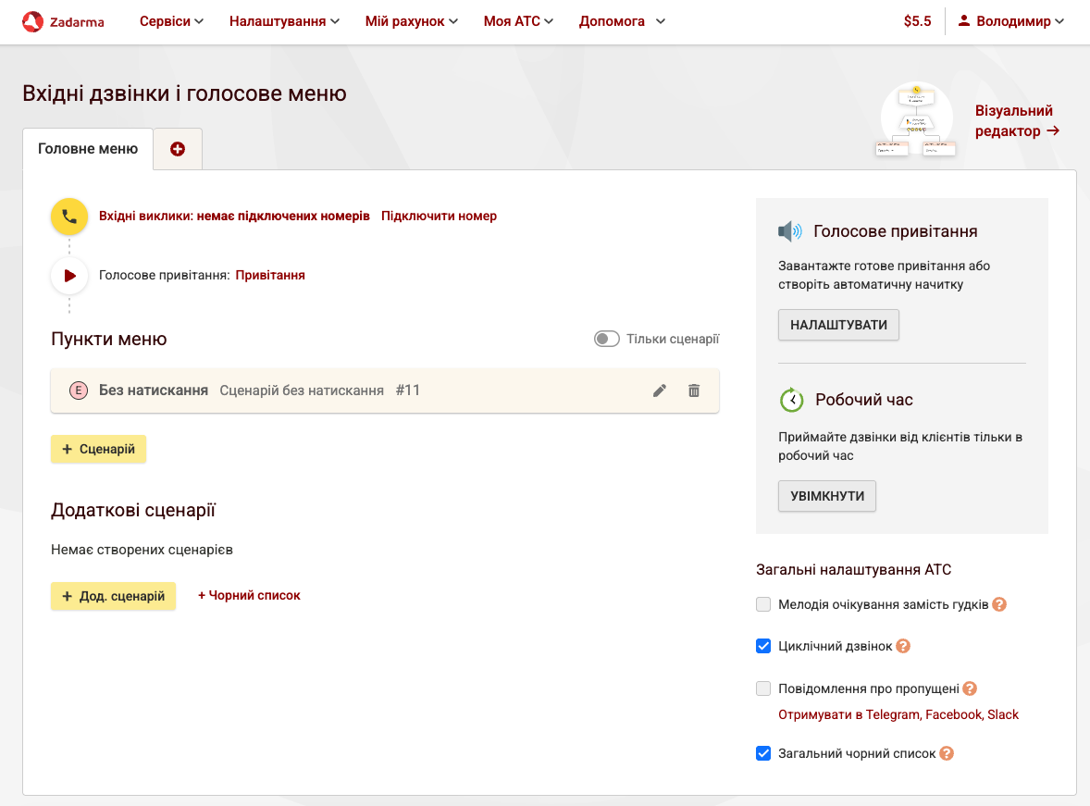Add new menu tab with plus icon

coord(178,149)
